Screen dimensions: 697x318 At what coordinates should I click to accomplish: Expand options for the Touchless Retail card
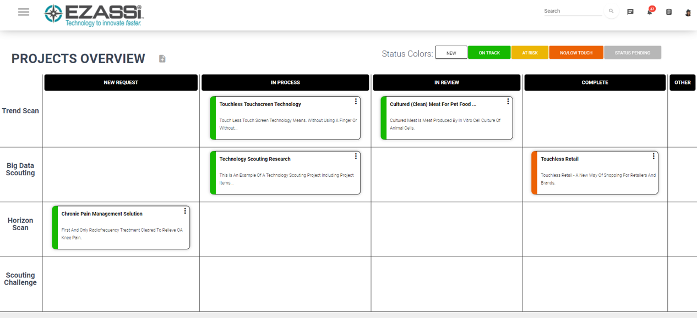(x=654, y=157)
